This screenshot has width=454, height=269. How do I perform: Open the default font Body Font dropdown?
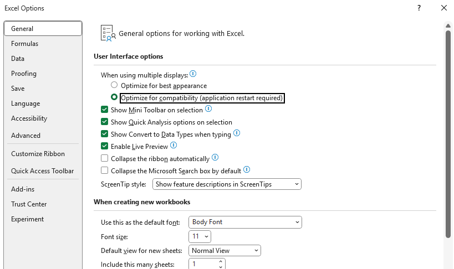coord(245,222)
